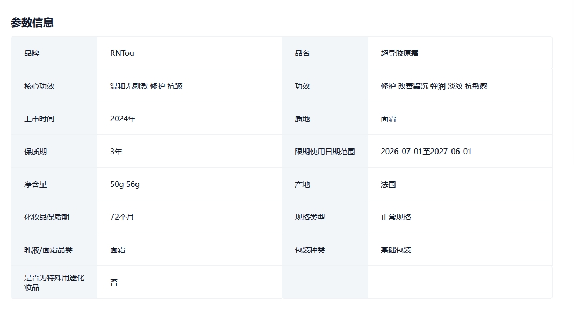
Task: Select the product name 超导胶原霜
Action: [399, 53]
